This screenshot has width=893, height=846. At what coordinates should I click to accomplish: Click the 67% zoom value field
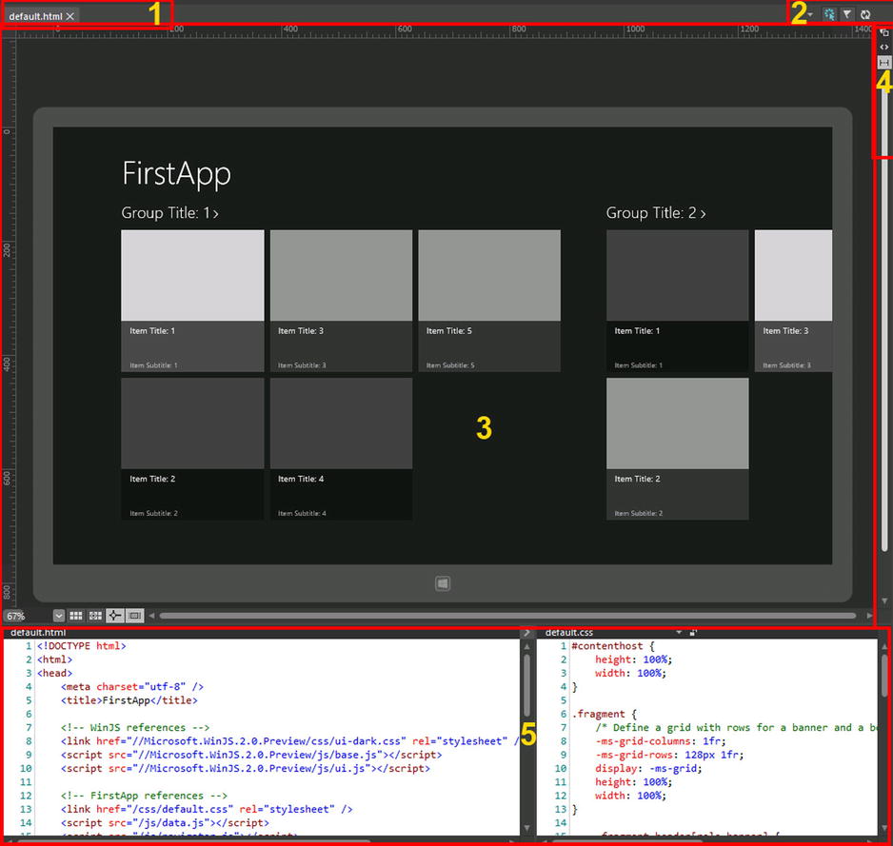click(x=27, y=616)
